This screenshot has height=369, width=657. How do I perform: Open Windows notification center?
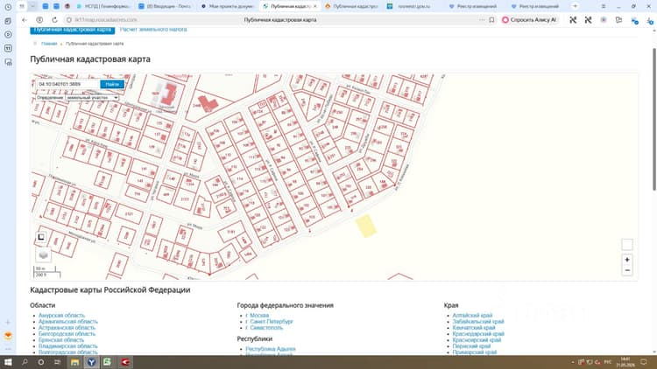pyautogui.click(x=644, y=362)
